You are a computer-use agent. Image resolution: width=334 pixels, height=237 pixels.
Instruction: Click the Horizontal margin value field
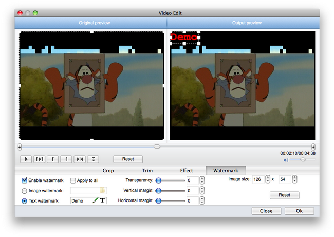pyautogui.click(x=193, y=201)
